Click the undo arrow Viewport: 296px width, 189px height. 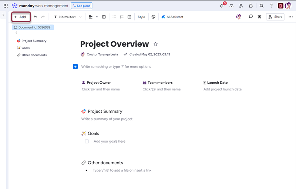(x=36, y=17)
